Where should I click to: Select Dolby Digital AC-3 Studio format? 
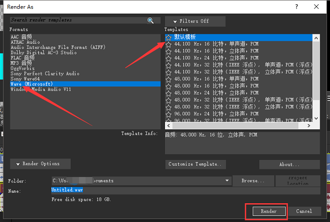pos(85,53)
